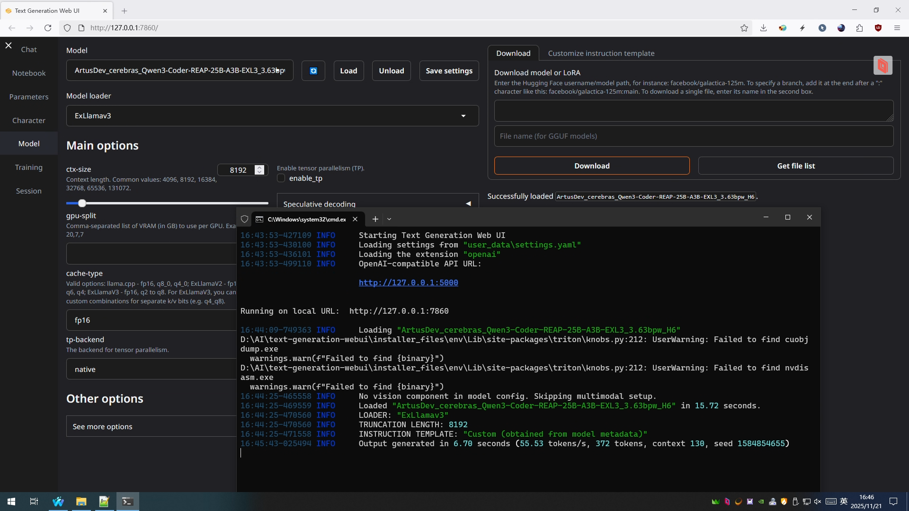This screenshot has height=511, width=909.
Task: Bookmark this page with star icon
Action: click(744, 28)
